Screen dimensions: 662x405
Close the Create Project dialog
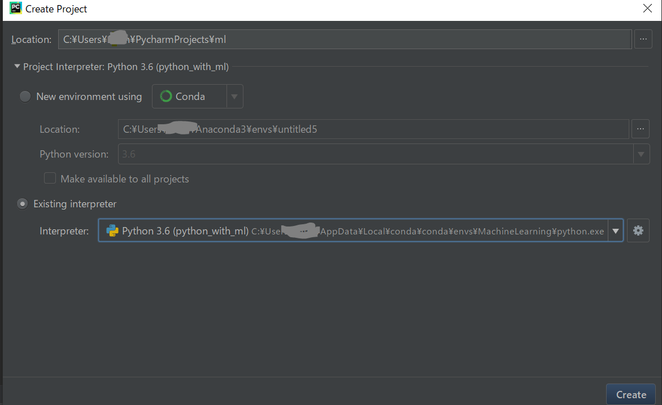(647, 8)
